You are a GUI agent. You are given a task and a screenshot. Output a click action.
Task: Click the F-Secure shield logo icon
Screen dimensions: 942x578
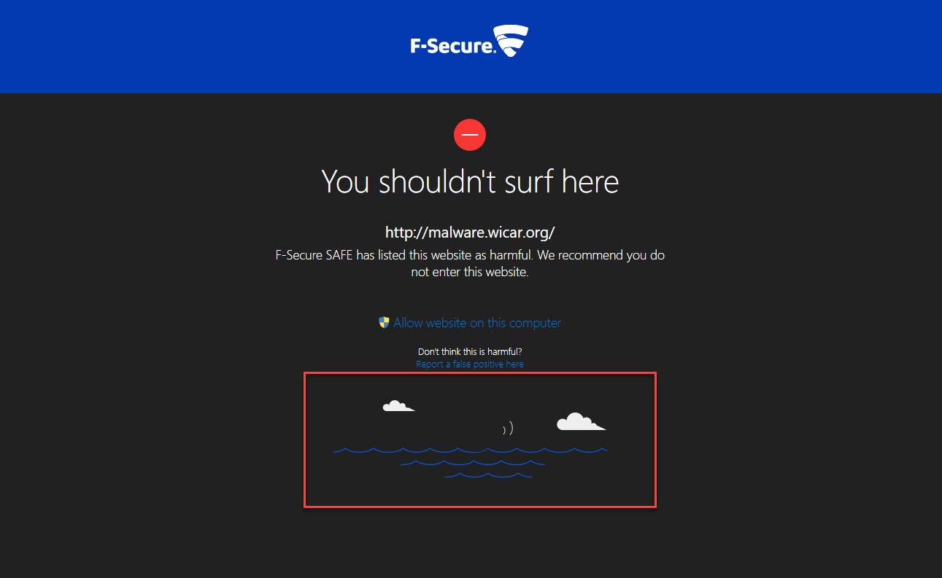pyautogui.click(x=511, y=41)
